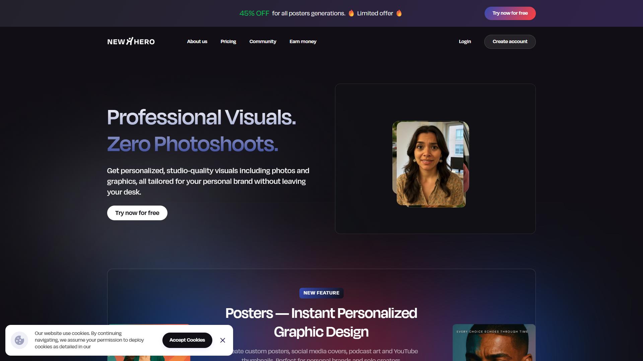This screenshot has height=361, width=643.
Task: Click the cookie notice paragraph text
Action: 89,340
